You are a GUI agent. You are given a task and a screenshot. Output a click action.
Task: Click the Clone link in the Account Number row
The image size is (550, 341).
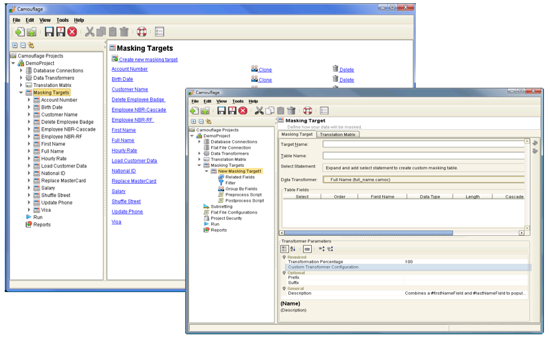tap(265, 70)
